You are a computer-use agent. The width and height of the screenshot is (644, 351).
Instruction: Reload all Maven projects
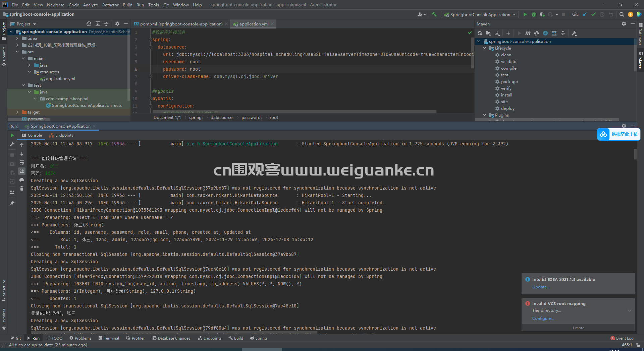(x=480, y=33)
